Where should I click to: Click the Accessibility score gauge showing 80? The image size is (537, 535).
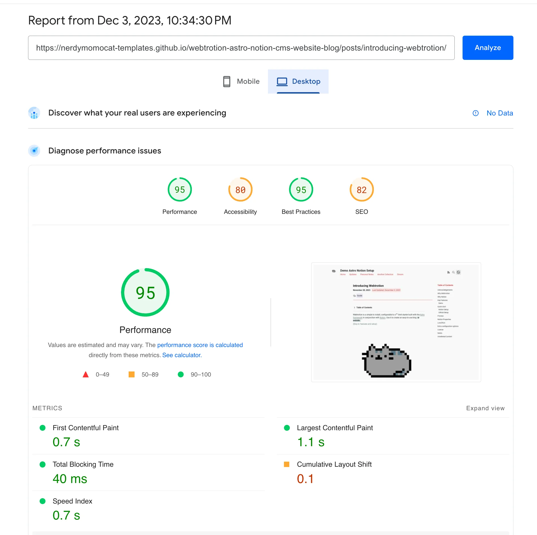click(240, 190)
